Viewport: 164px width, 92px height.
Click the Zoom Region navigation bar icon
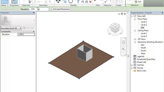[123, 49]
